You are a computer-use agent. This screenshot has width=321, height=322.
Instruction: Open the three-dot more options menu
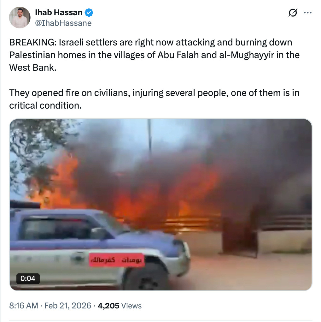tap(308, 13)
